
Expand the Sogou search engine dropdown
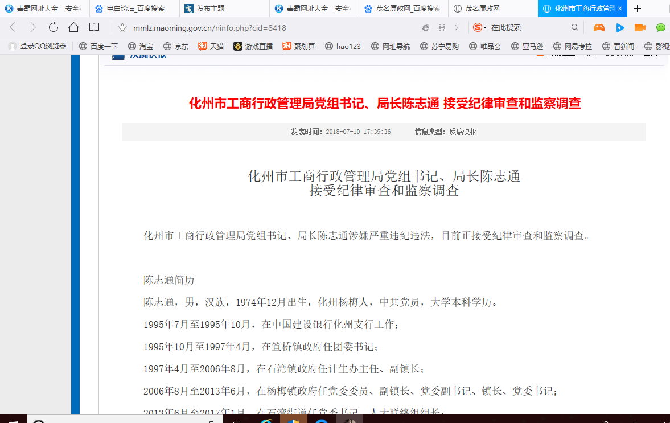click(485, 27)
